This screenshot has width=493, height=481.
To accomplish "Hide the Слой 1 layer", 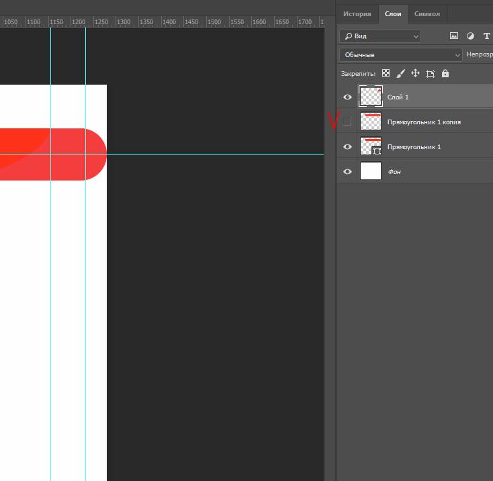I will 347,97.
